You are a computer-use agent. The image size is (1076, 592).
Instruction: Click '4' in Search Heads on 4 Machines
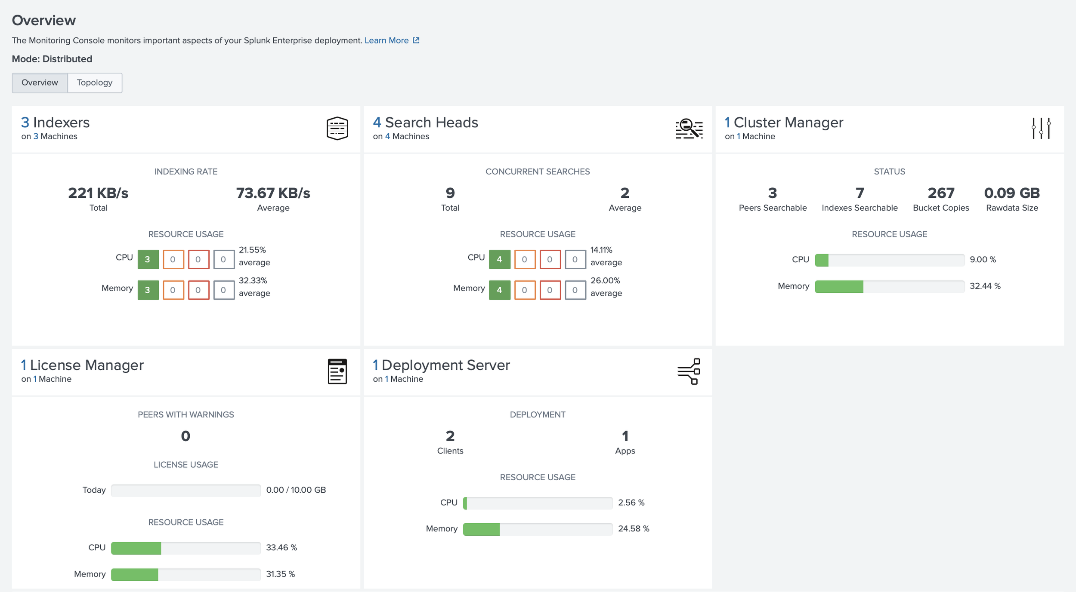[x=387, y=136]
